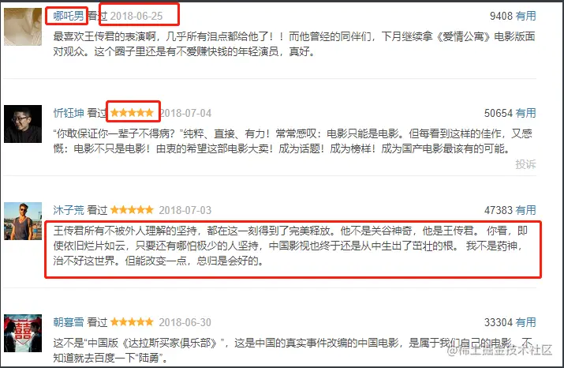The width and height of the screenshot is (564, 368).
Task: Click 忻钰坤's five-star rating icon
Action: click(x=132, y=113)
